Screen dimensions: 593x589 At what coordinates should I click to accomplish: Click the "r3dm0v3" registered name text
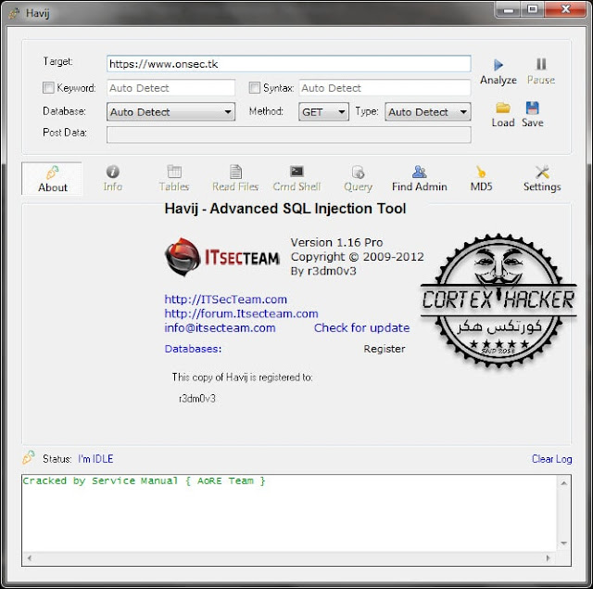[197, 398]
